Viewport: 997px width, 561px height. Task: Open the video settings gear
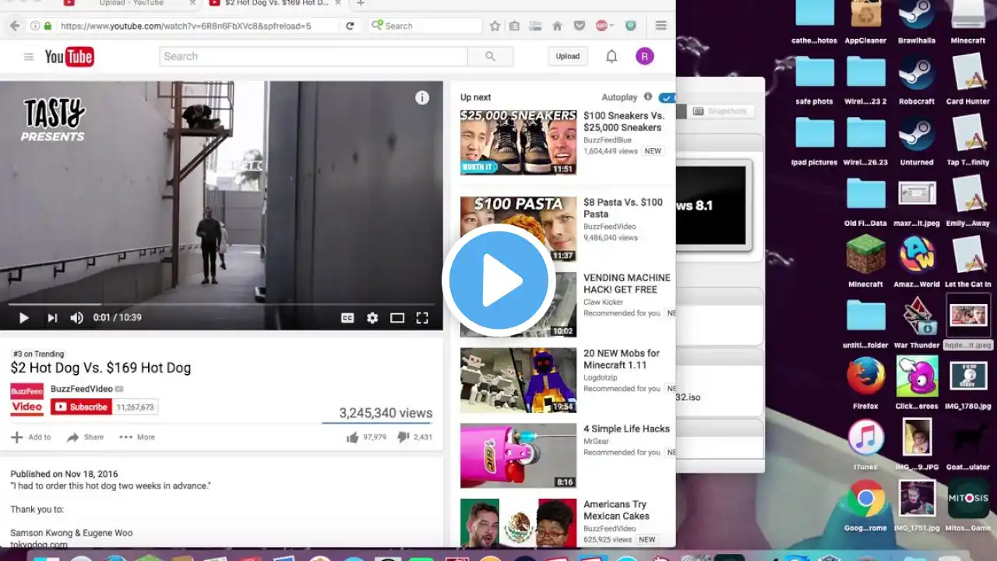372,318
